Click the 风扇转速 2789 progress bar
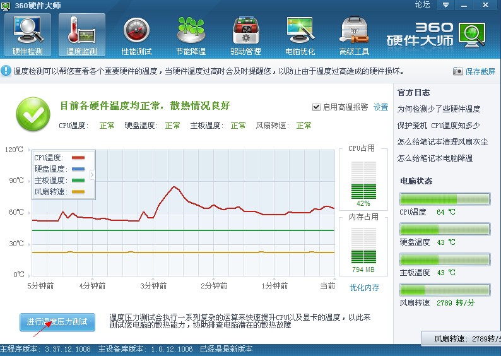501x356 pixels. tap(445, 290)
